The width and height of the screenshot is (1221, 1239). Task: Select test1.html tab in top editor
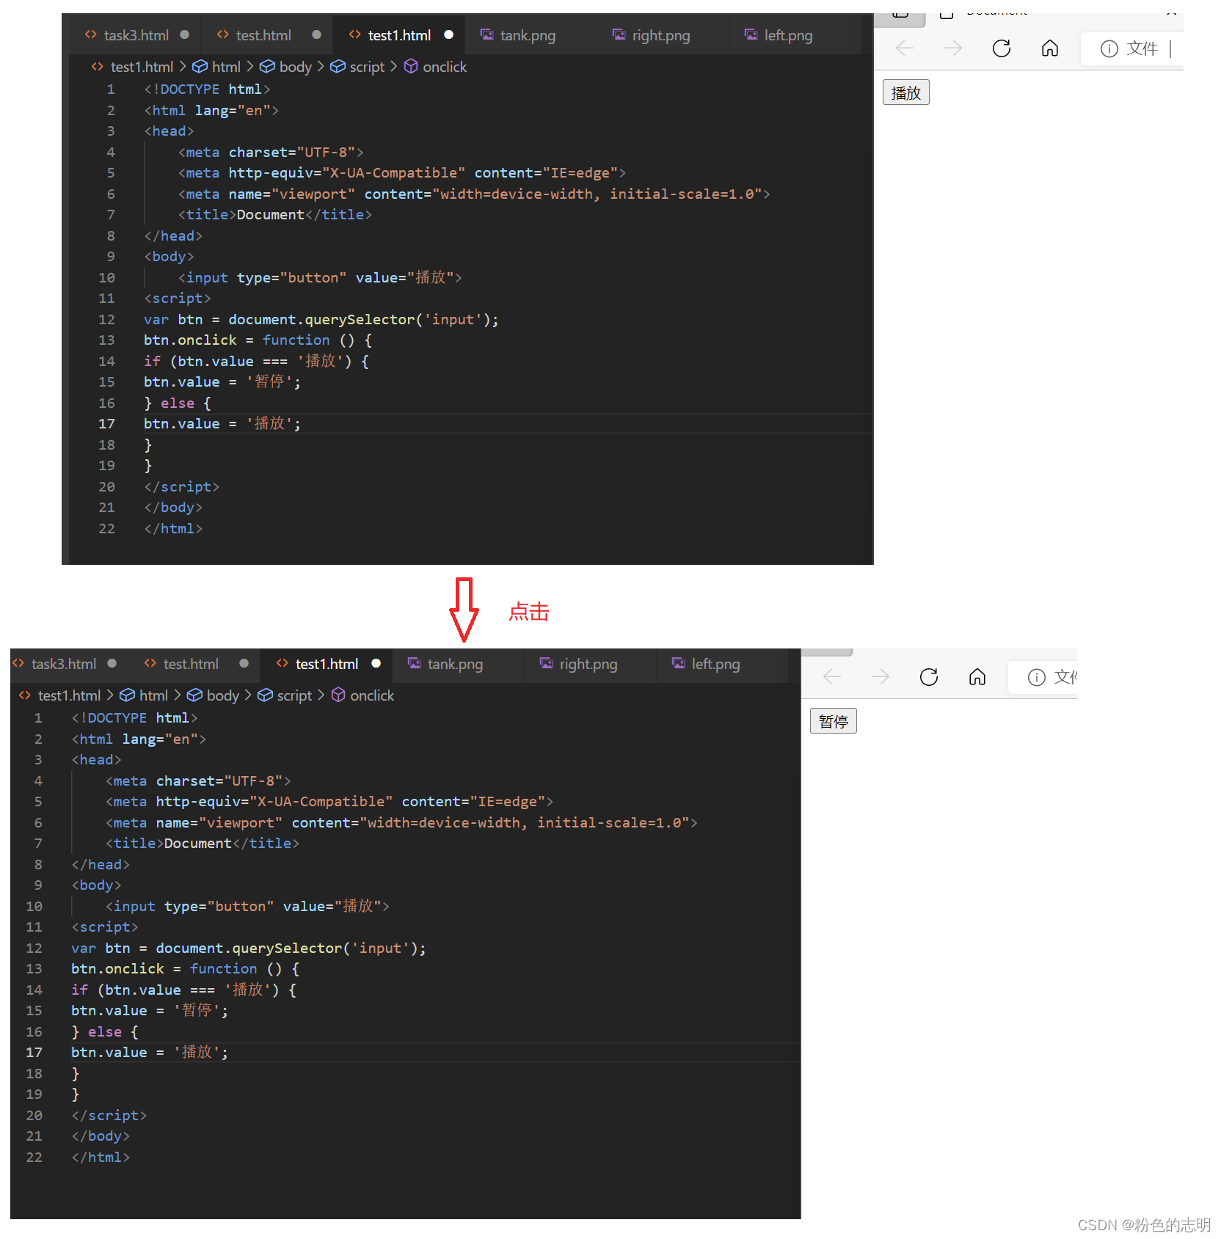(399, 35)
